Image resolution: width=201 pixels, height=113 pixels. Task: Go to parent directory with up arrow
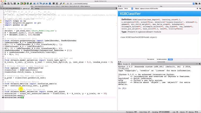coord(199,3)
